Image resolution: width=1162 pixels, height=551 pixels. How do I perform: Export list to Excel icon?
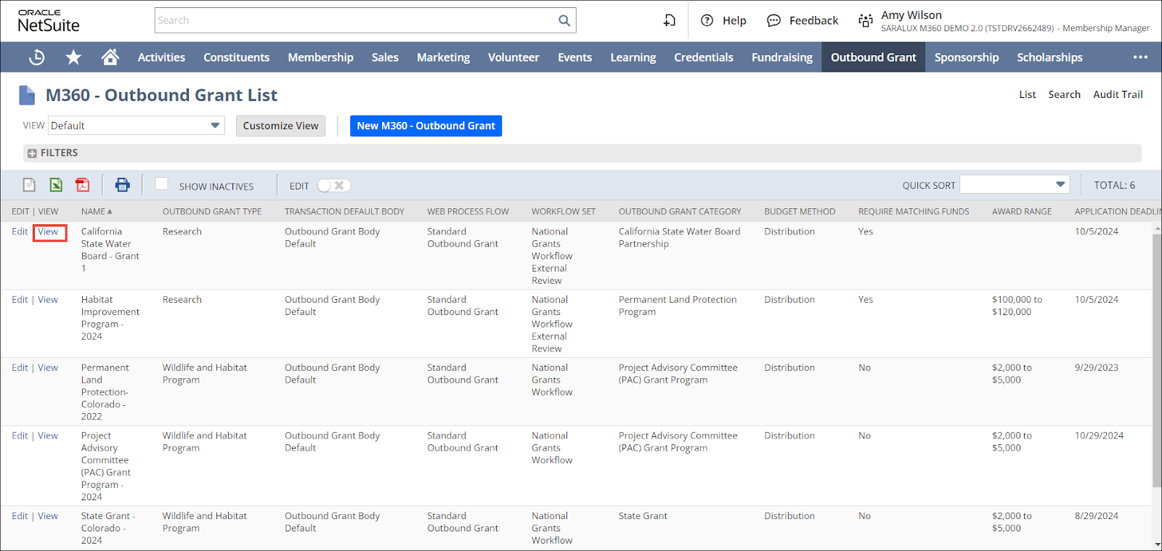[x=56, y=185]
